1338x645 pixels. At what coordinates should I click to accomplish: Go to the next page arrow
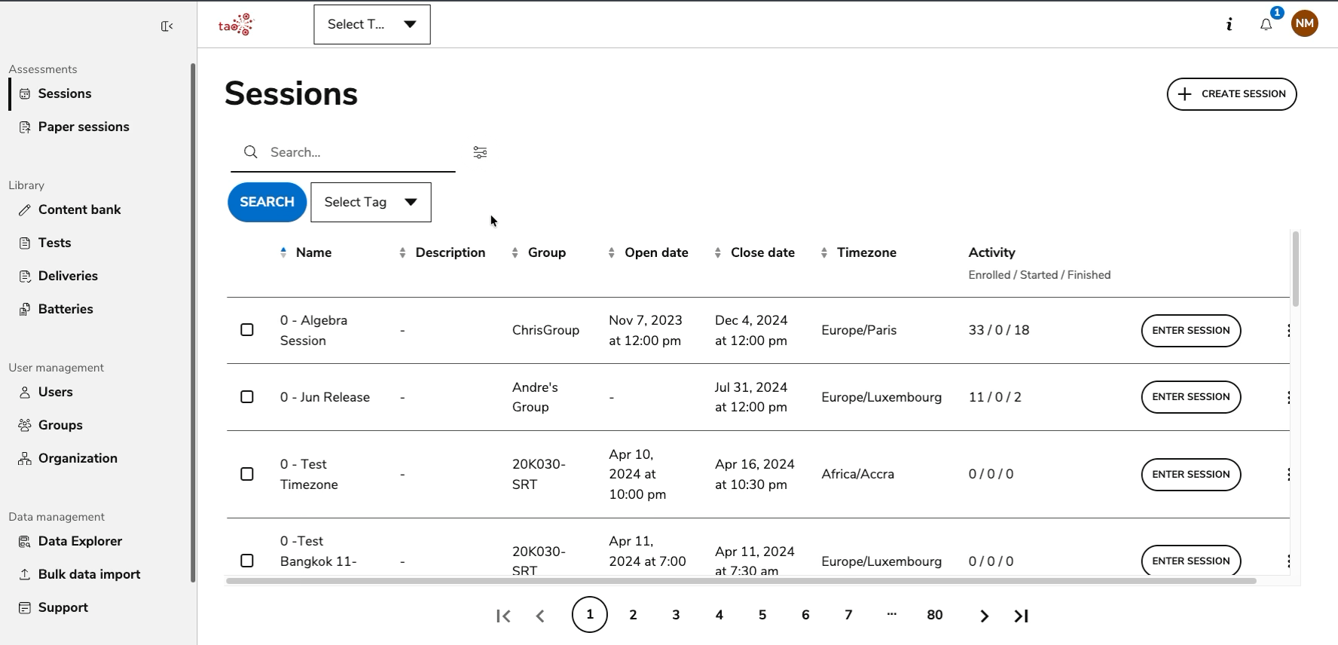pos(984,616)
